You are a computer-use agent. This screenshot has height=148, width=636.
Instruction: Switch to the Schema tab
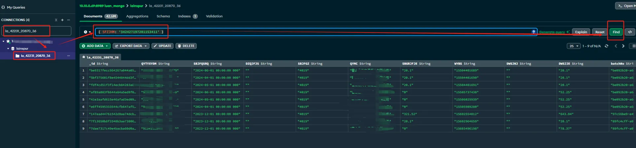pyautogui.click(x=163, y=16)
